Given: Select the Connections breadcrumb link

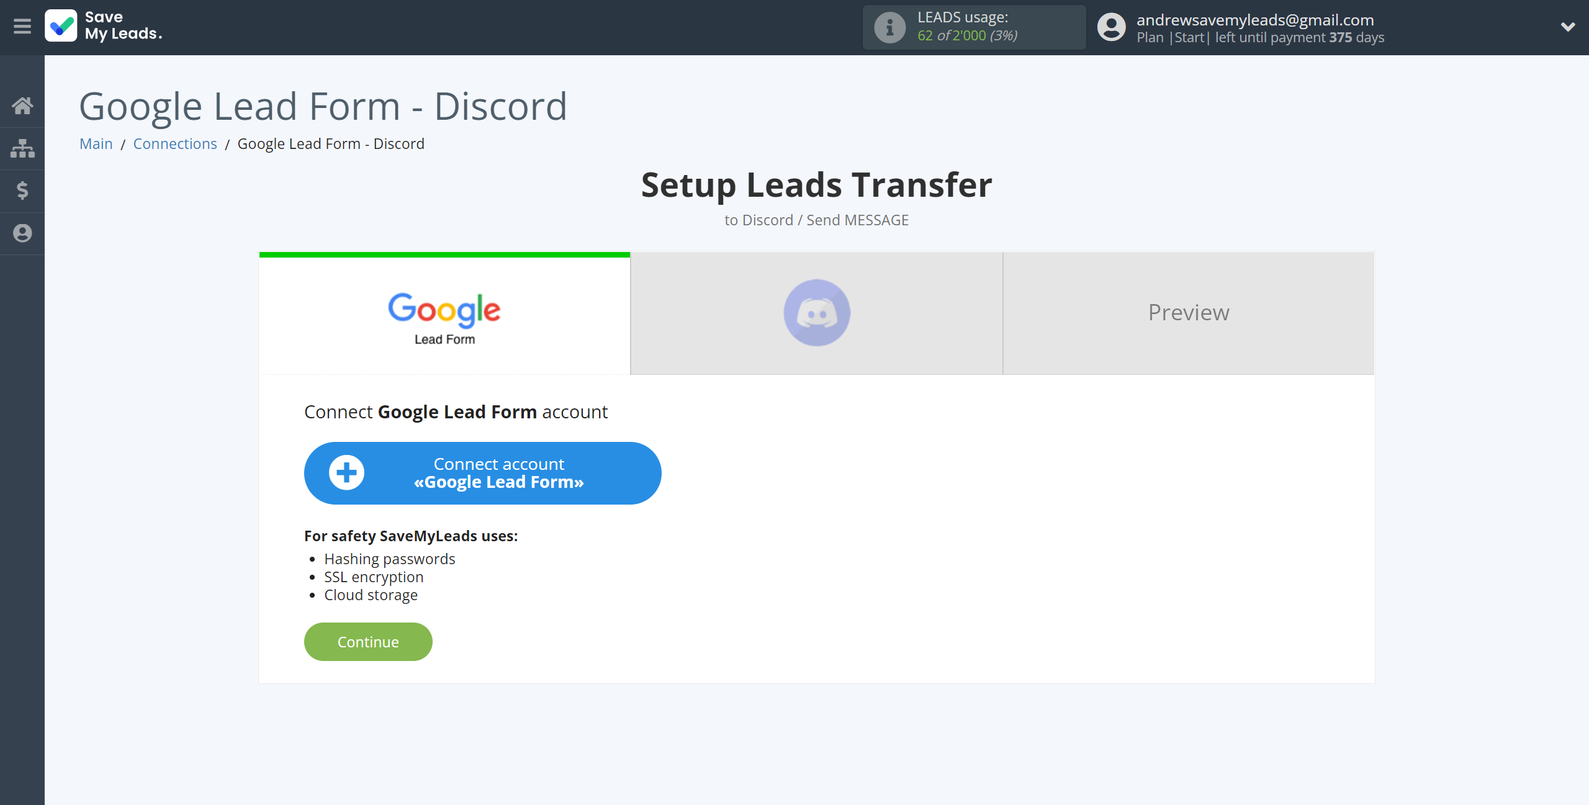Looking at the screenshot, I should [174, 143].
